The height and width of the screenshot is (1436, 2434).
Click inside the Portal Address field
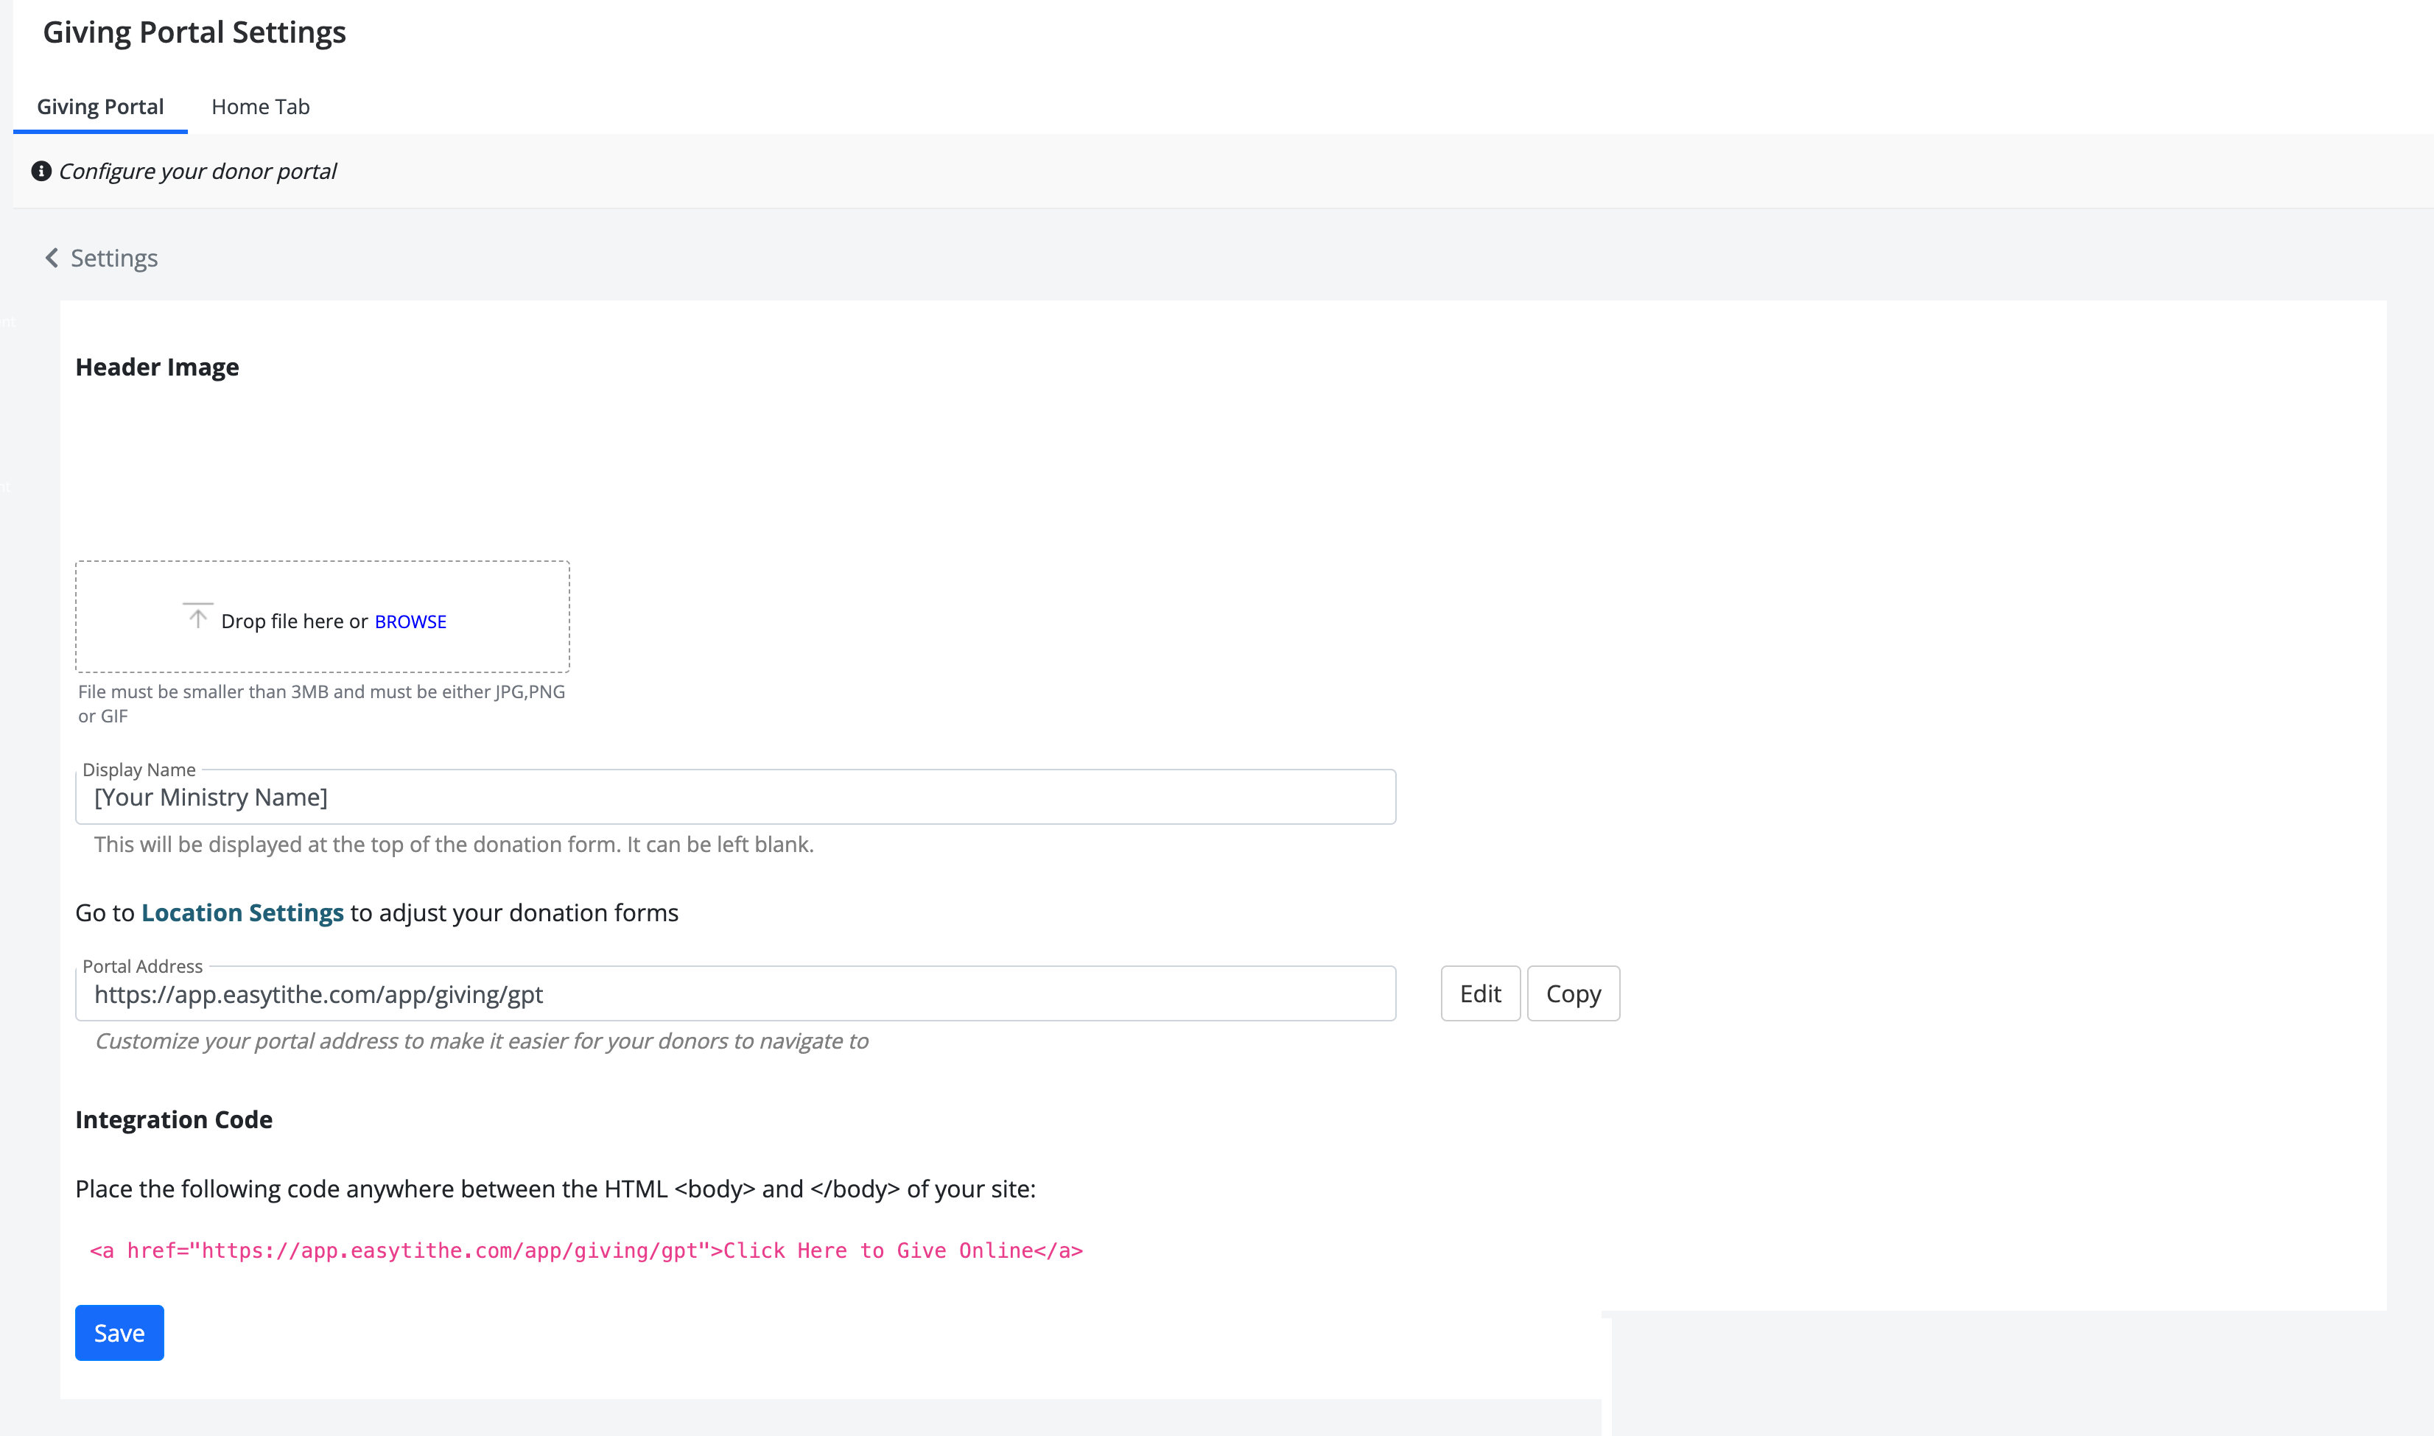(735, 993)
